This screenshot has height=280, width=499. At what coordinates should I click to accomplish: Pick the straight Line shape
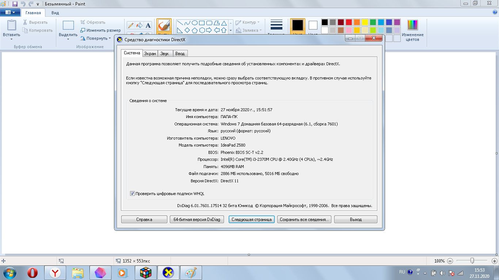180,23
